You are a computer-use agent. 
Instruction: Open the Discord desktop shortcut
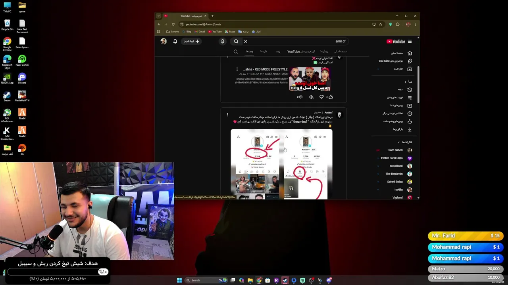pyautogui.click(x=22, y=78)
